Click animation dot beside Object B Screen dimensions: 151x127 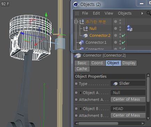pos(76,109)
